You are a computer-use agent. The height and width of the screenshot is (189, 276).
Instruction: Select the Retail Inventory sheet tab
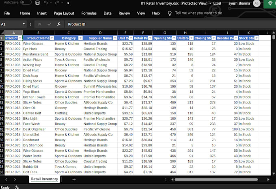44,179
